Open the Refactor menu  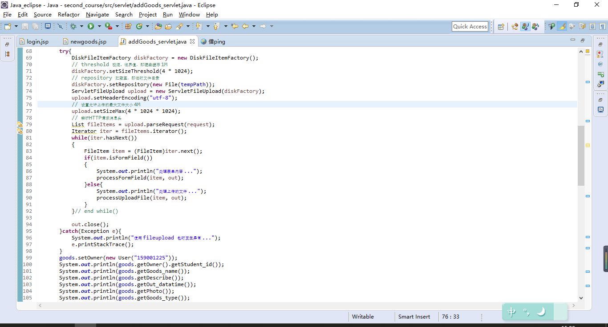pos(69,14)
